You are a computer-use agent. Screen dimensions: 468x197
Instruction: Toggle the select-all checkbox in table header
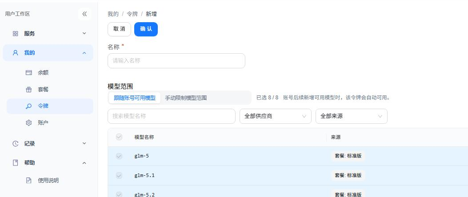tap(119, 137)
